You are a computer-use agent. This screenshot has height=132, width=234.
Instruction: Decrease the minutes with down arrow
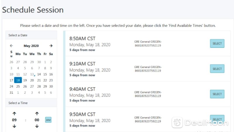pos(37,126)
